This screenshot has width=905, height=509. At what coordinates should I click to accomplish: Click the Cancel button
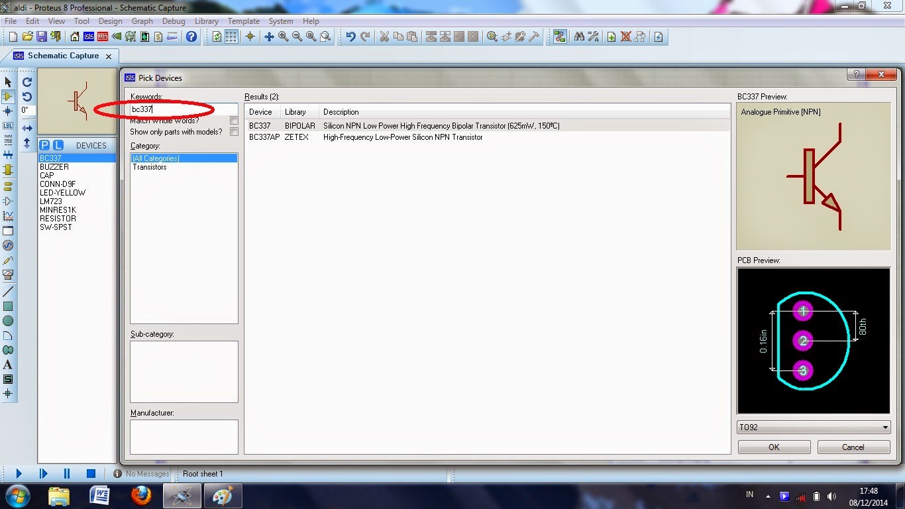pos(853,447)
